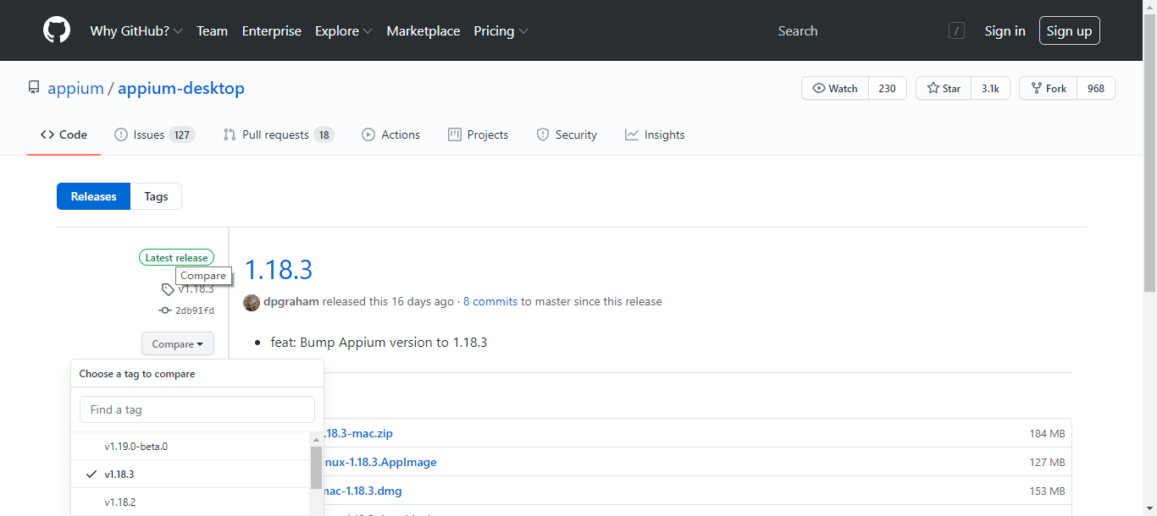Click the GitHub Octocat logo
The height and width of the screenshot is (516, 1157).
tap(57, 30)
